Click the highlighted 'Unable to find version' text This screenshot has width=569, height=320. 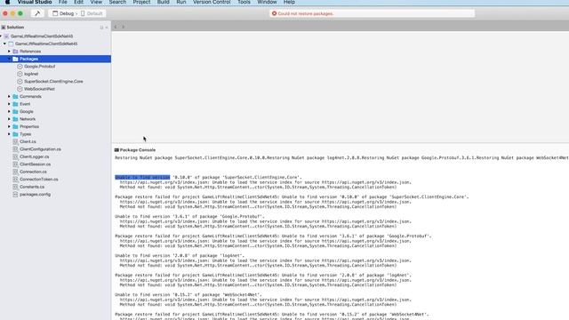pos(142,178)
